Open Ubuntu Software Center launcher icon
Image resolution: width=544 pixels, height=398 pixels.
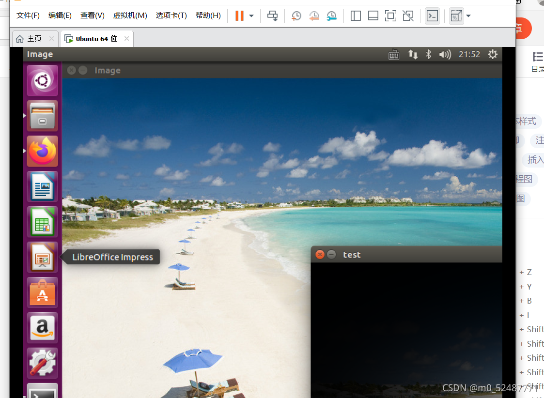(x=42, y=292)
